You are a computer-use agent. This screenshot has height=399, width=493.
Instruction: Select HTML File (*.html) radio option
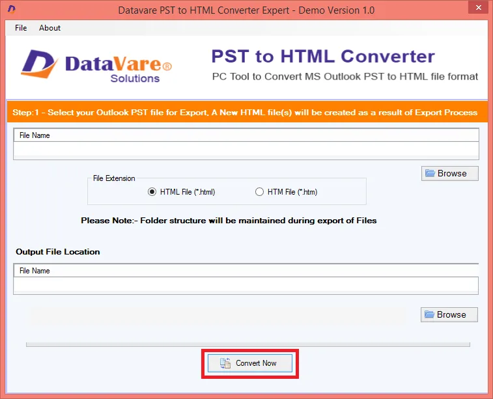pos(182,192)
